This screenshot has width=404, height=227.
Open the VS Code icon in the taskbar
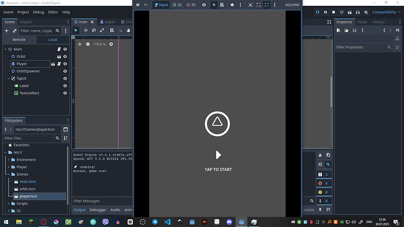point(167,222)
